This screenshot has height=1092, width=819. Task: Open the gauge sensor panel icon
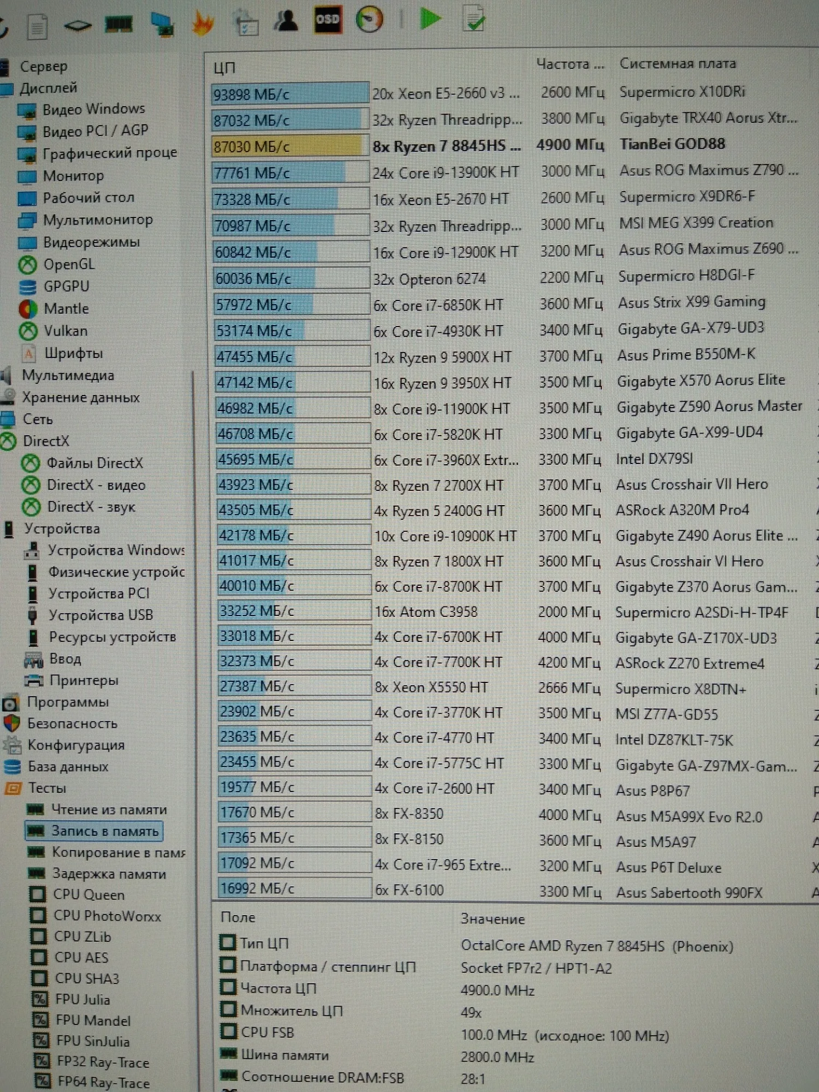click(x=369, y=19)
